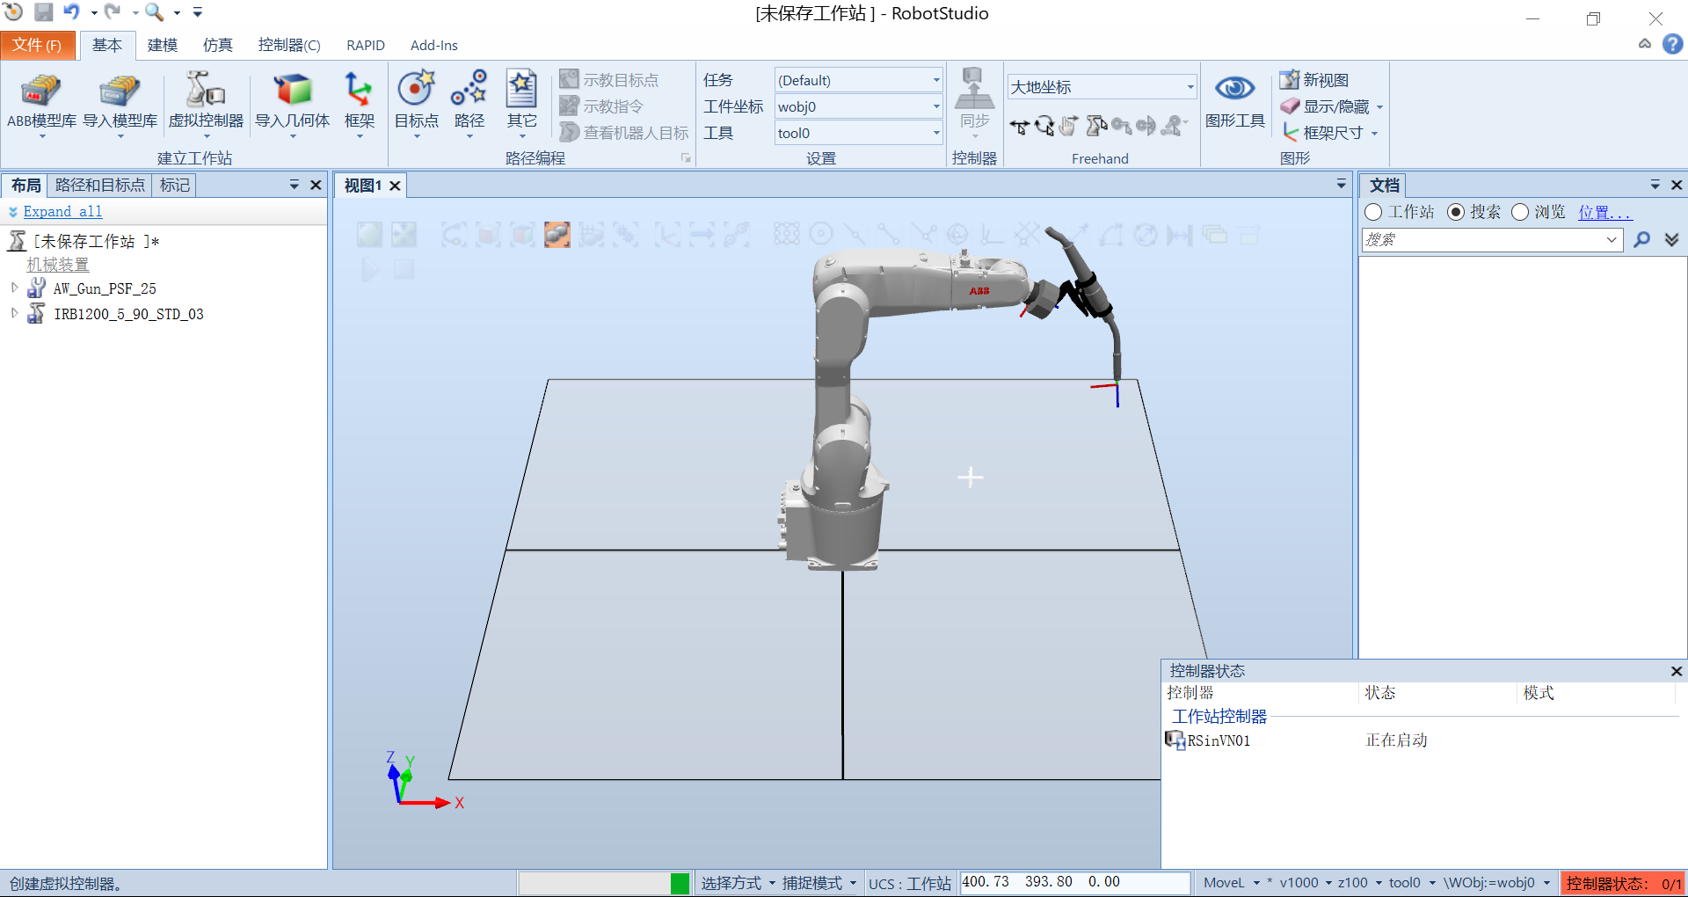This screenshot has height=897, width=1688.
Task: Select the Freehand rotate tool
Action: pos(1044,127)
